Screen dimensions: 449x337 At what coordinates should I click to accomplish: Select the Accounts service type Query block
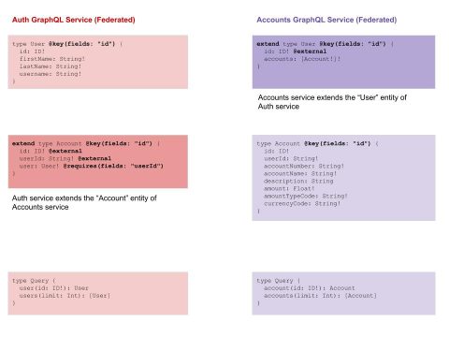pyautogui.click(x=343, y=293)
